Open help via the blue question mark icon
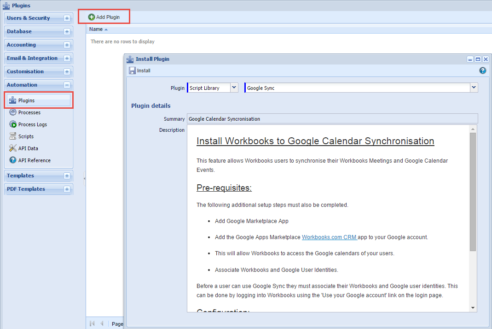 483,70
